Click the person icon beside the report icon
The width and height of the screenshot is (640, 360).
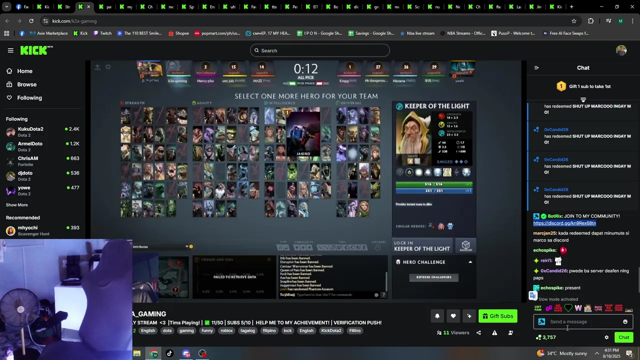pos(510,333)
